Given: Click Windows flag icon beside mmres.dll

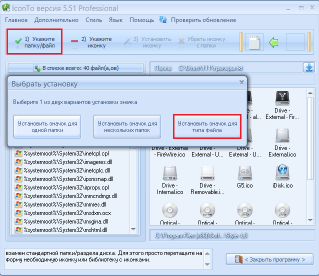Looking at the screenshot, I should click(18, 204).
